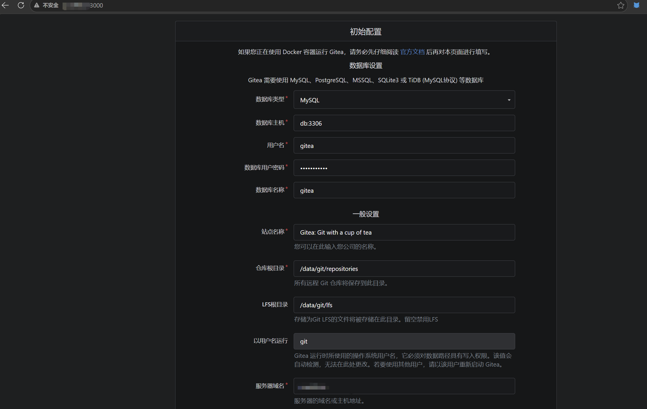The image size is (647, 409).
Task: Focus the database host field db:3306
Action: 404,123
